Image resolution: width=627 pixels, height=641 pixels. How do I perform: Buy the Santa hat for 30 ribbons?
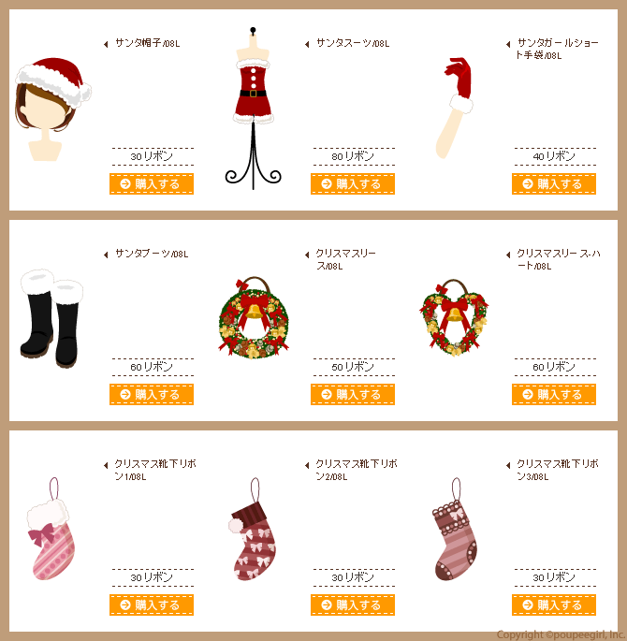[x=152, y=184]
